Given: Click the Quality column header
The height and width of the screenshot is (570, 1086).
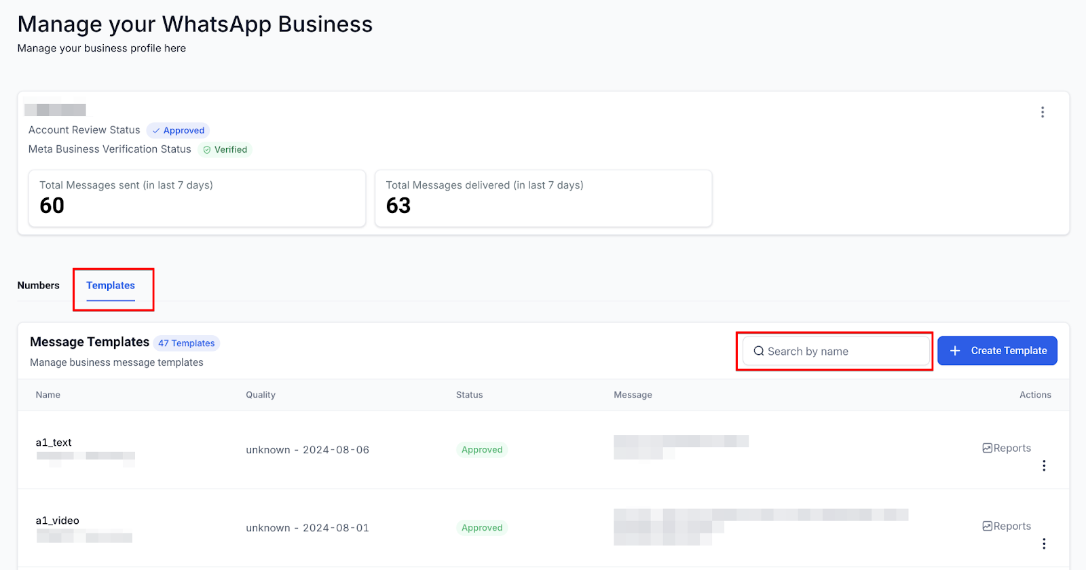Looking at the screenshot, I should tap(261, 395).
